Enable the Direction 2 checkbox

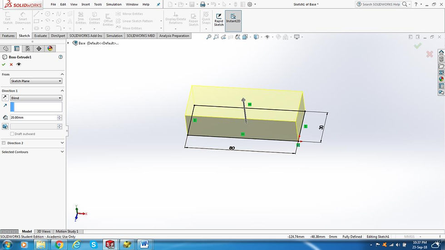click(x=4, y=143)
